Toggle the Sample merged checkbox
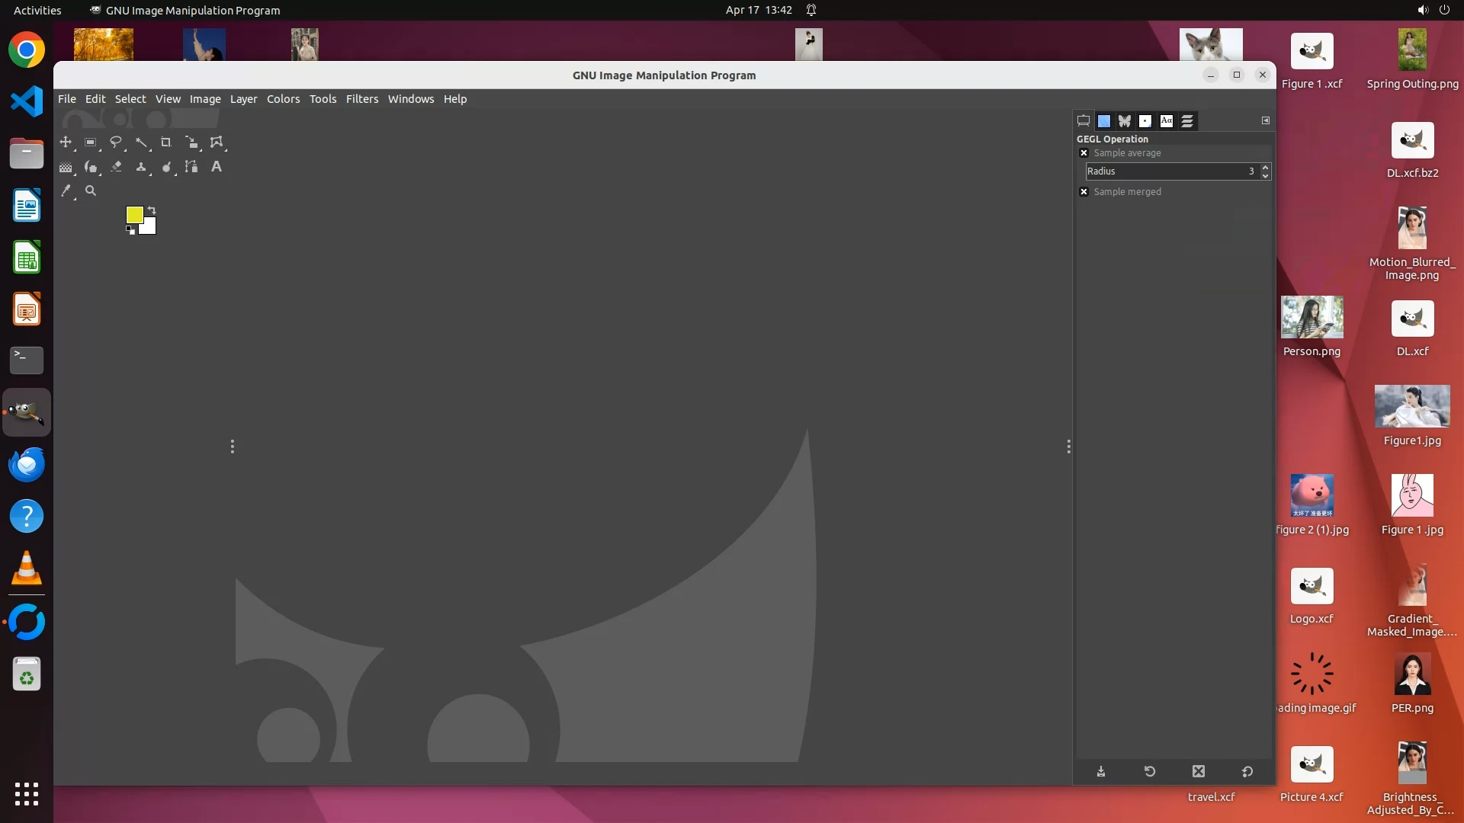1464x823 pixels. tap(1084, 192)
